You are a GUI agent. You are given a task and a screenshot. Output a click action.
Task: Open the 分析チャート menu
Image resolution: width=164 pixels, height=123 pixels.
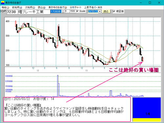tap(75, 8)
